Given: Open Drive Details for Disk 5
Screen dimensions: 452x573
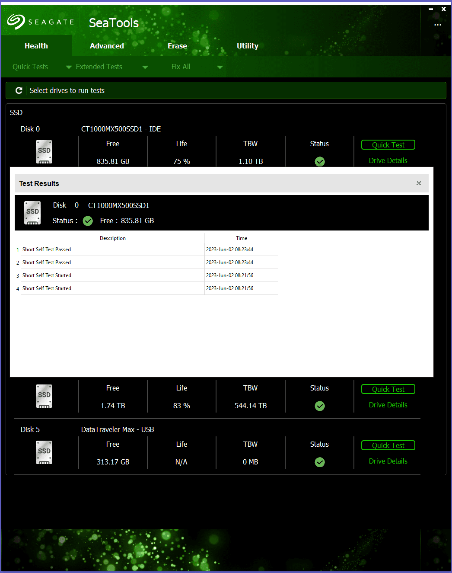Looking at the screenshot, I should pos(388,461).
